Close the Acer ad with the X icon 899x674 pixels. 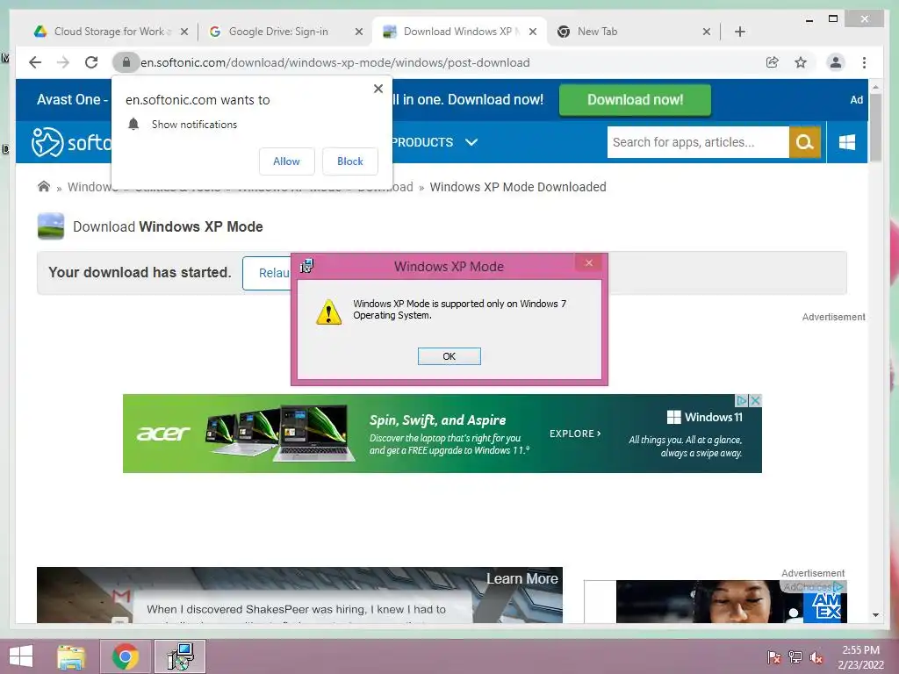coord(756,400)
